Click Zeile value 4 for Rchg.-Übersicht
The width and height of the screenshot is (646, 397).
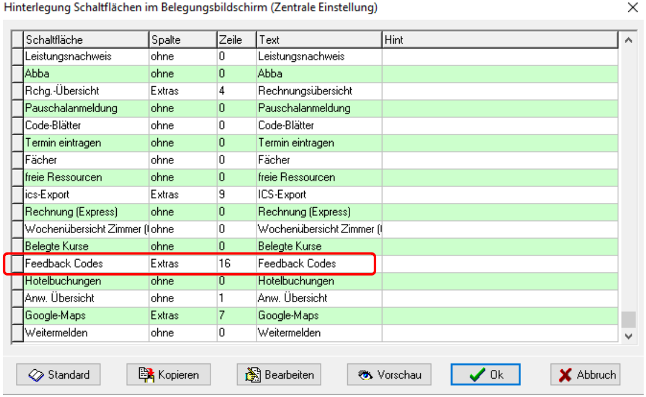pos(236,91)
